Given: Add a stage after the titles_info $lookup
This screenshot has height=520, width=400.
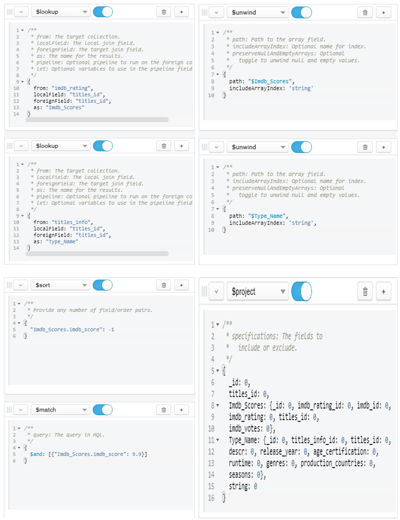Looking at the screenshot, I should click(x=181, y=146).
